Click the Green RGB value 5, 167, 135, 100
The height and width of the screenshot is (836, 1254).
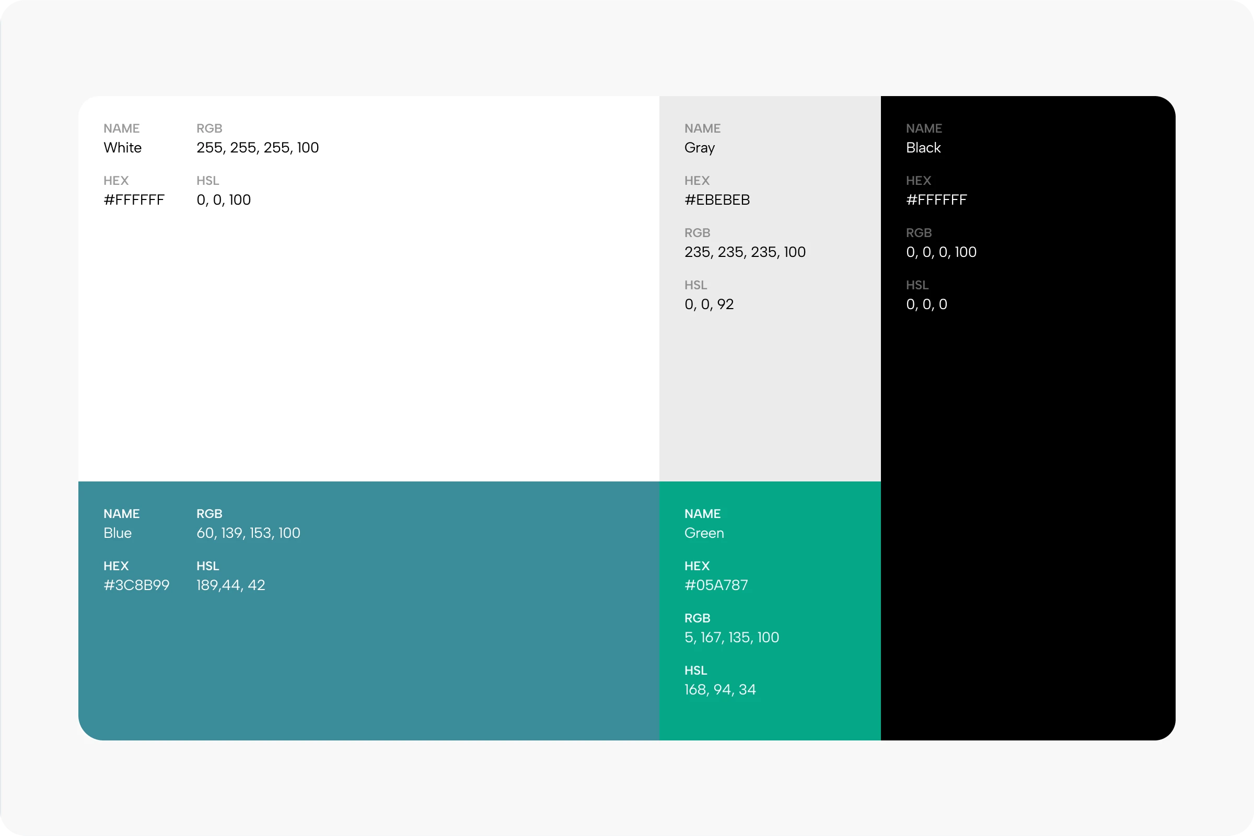pos(731,638)
